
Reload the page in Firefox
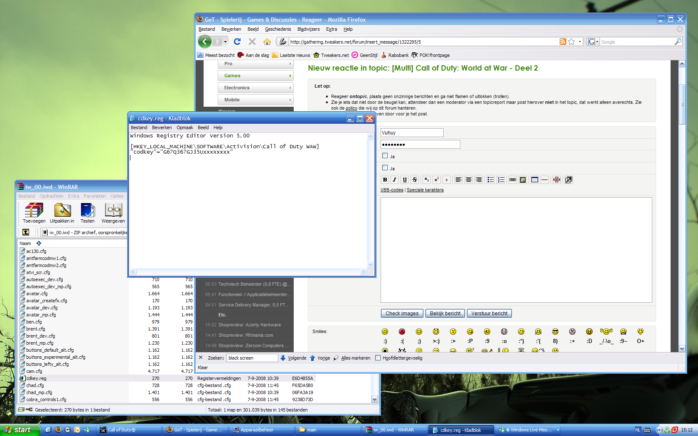pos(237,42)
